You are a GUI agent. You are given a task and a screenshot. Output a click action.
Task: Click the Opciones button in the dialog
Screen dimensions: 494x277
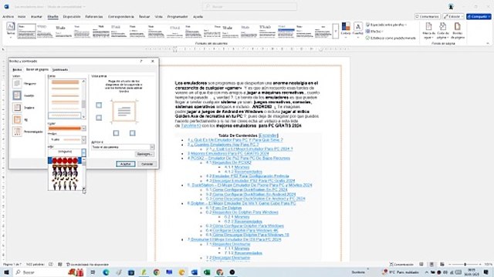tap(145, 154)
